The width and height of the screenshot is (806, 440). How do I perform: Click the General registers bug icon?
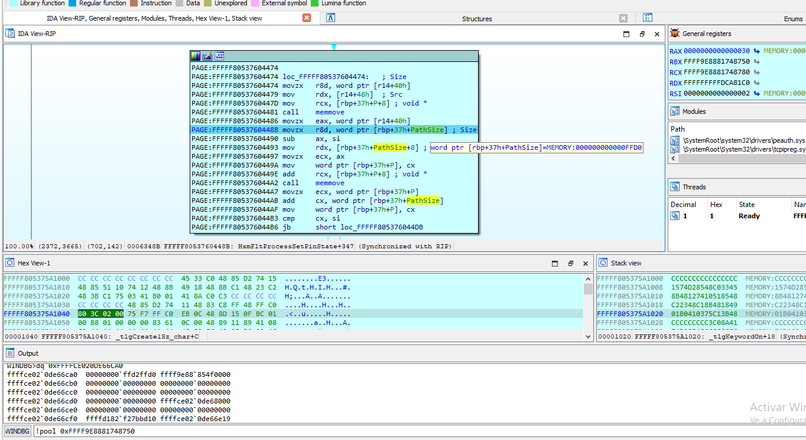click(x=675, y=34)
